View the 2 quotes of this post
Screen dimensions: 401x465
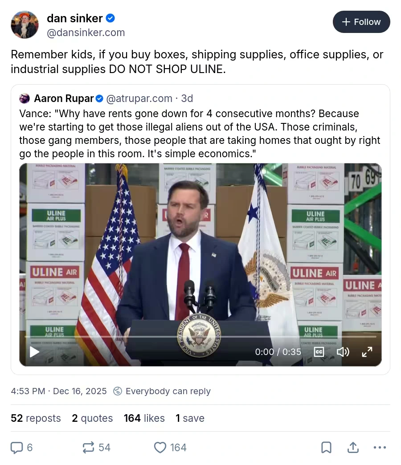point(92,418)
